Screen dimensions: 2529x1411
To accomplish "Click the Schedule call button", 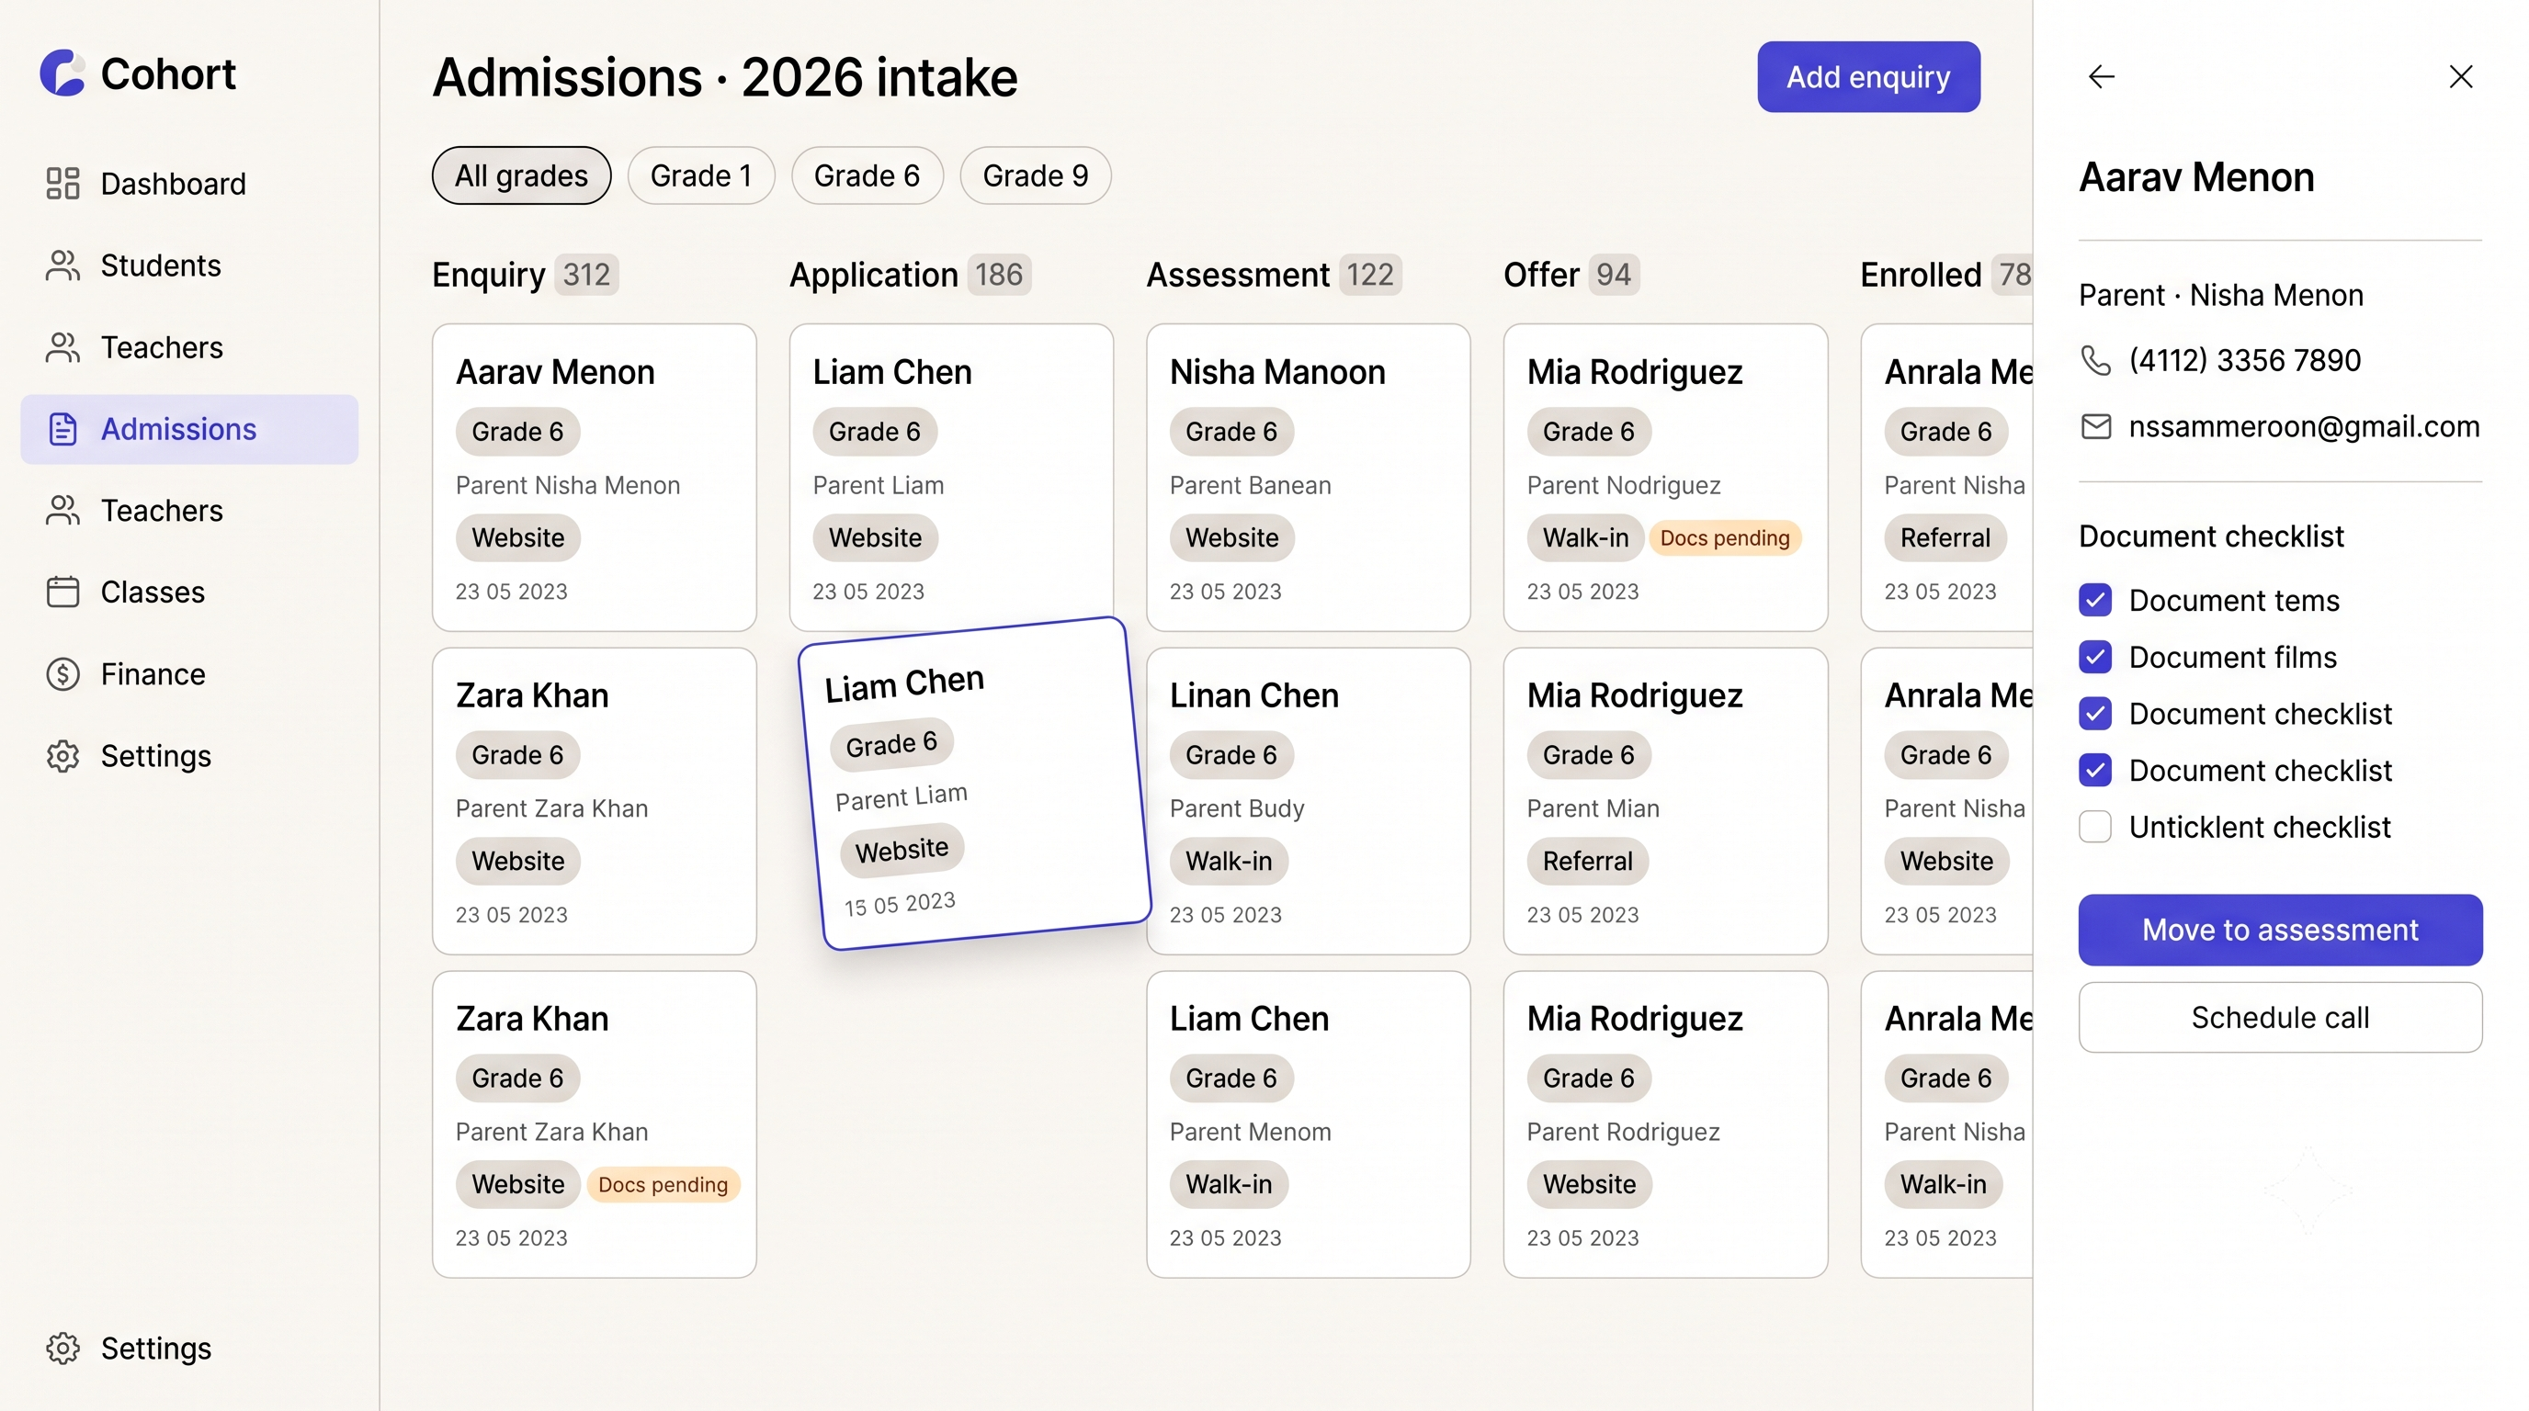I will [2280, 1018].
